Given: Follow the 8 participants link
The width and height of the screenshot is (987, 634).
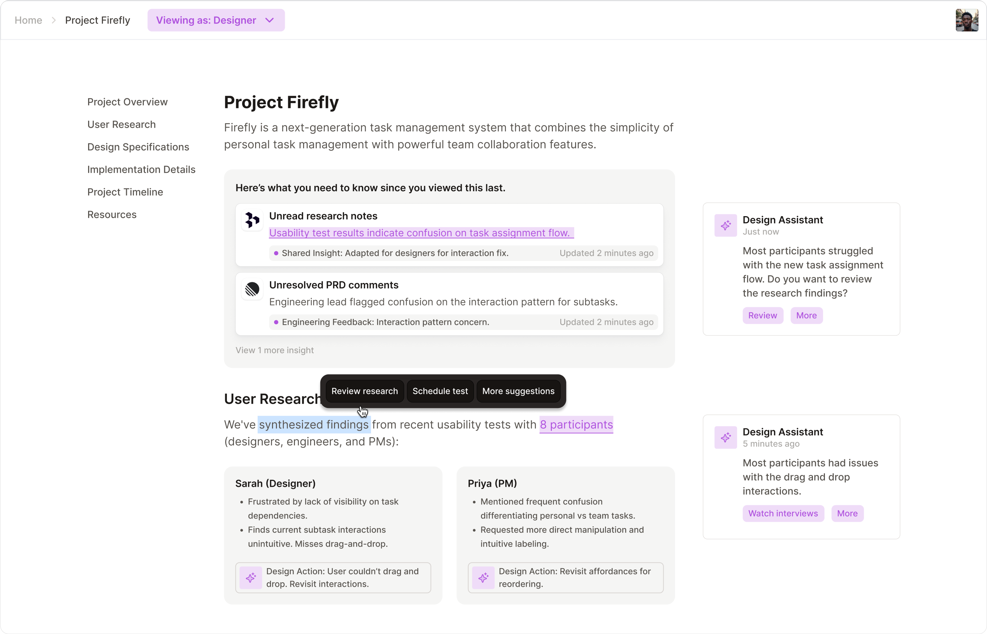Looking at the screenshot, I should pos(576,425).
